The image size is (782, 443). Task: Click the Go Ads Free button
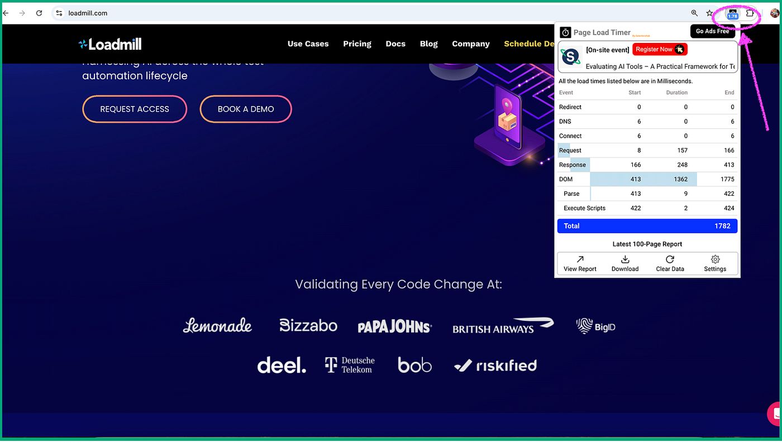click(713, 31)
